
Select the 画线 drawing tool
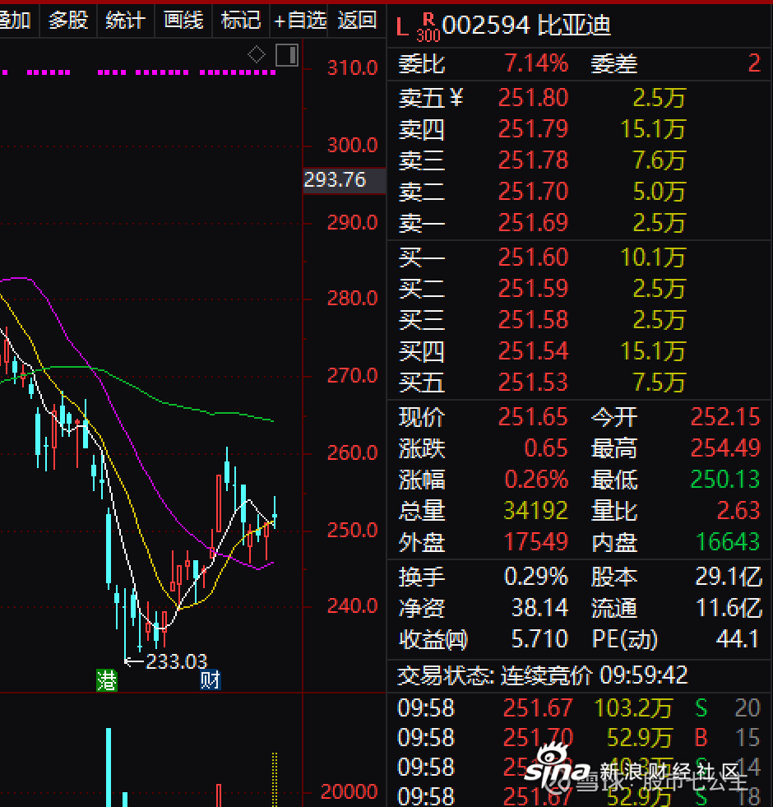pos(183,21)
